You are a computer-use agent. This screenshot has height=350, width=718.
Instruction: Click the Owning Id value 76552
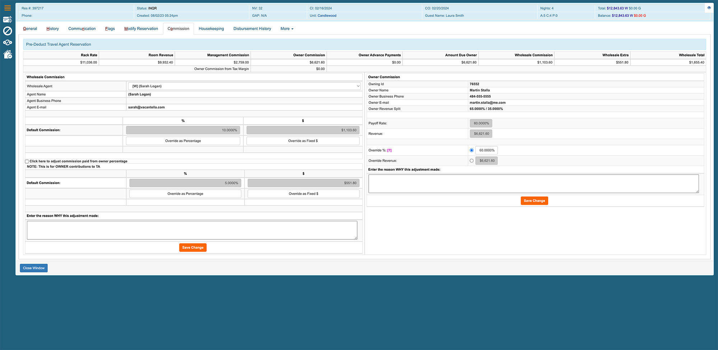pyautogui.click(x=474, y=84)
